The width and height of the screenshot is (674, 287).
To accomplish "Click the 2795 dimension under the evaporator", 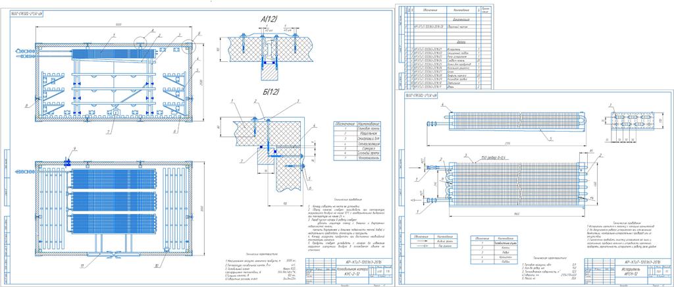I will coord(504,141).
